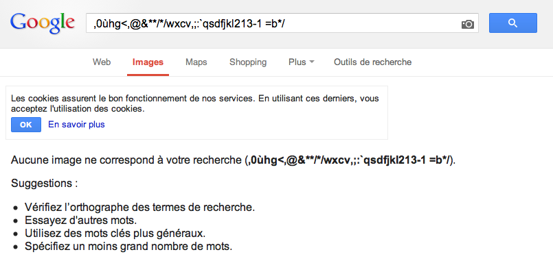This screenshot has width=553, height=274.
Task: Switch to the Web tab
Action: [102, 62]
